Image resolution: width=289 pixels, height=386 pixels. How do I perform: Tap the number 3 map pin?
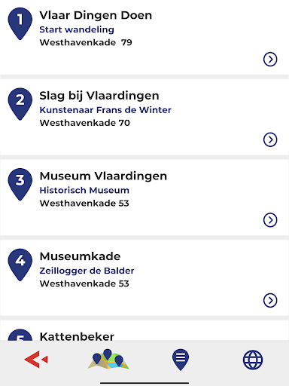[x=20, y=184]
